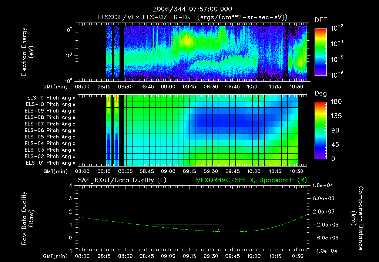Click the Component Distance (km) axis label
The height and width of the screenshot is (262, 379).
[x=357, y=218]
